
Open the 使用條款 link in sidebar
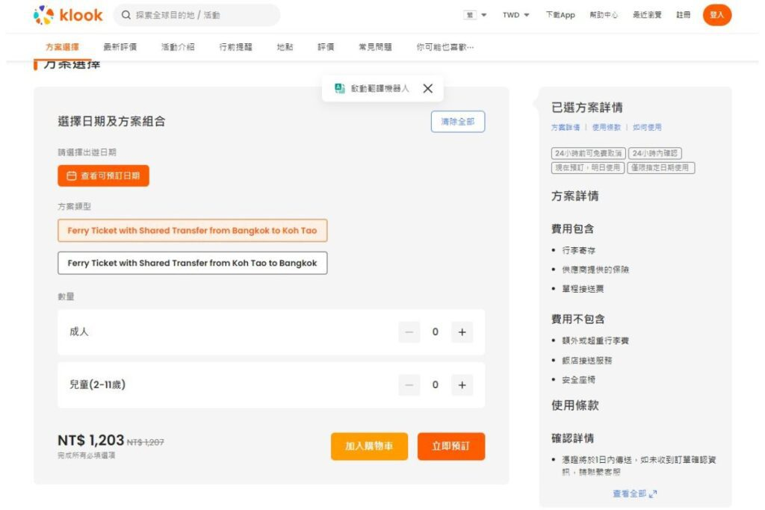click(607, 127)
